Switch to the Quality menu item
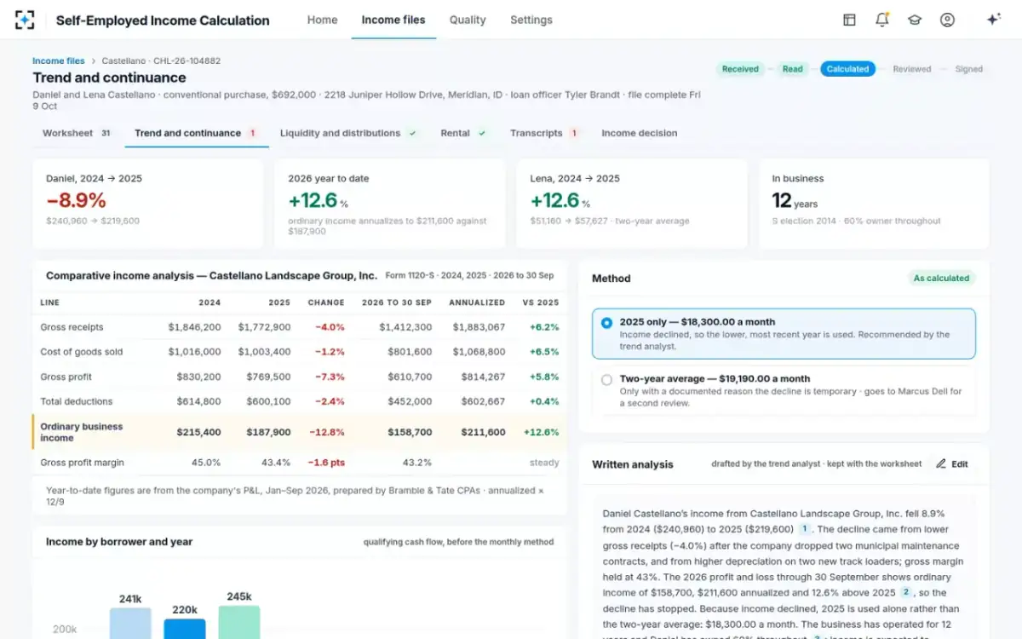 (x=468, y=20)
